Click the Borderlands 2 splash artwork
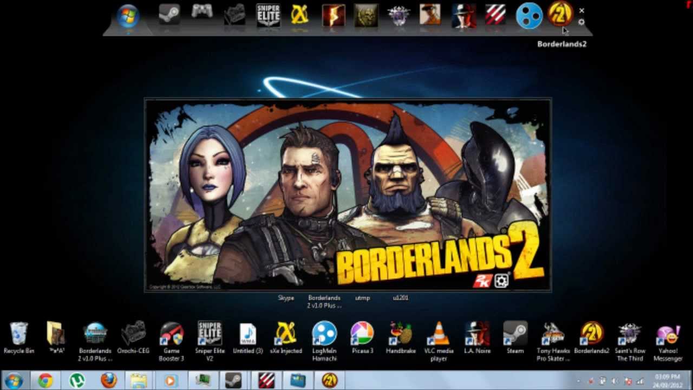 [348, 195]
